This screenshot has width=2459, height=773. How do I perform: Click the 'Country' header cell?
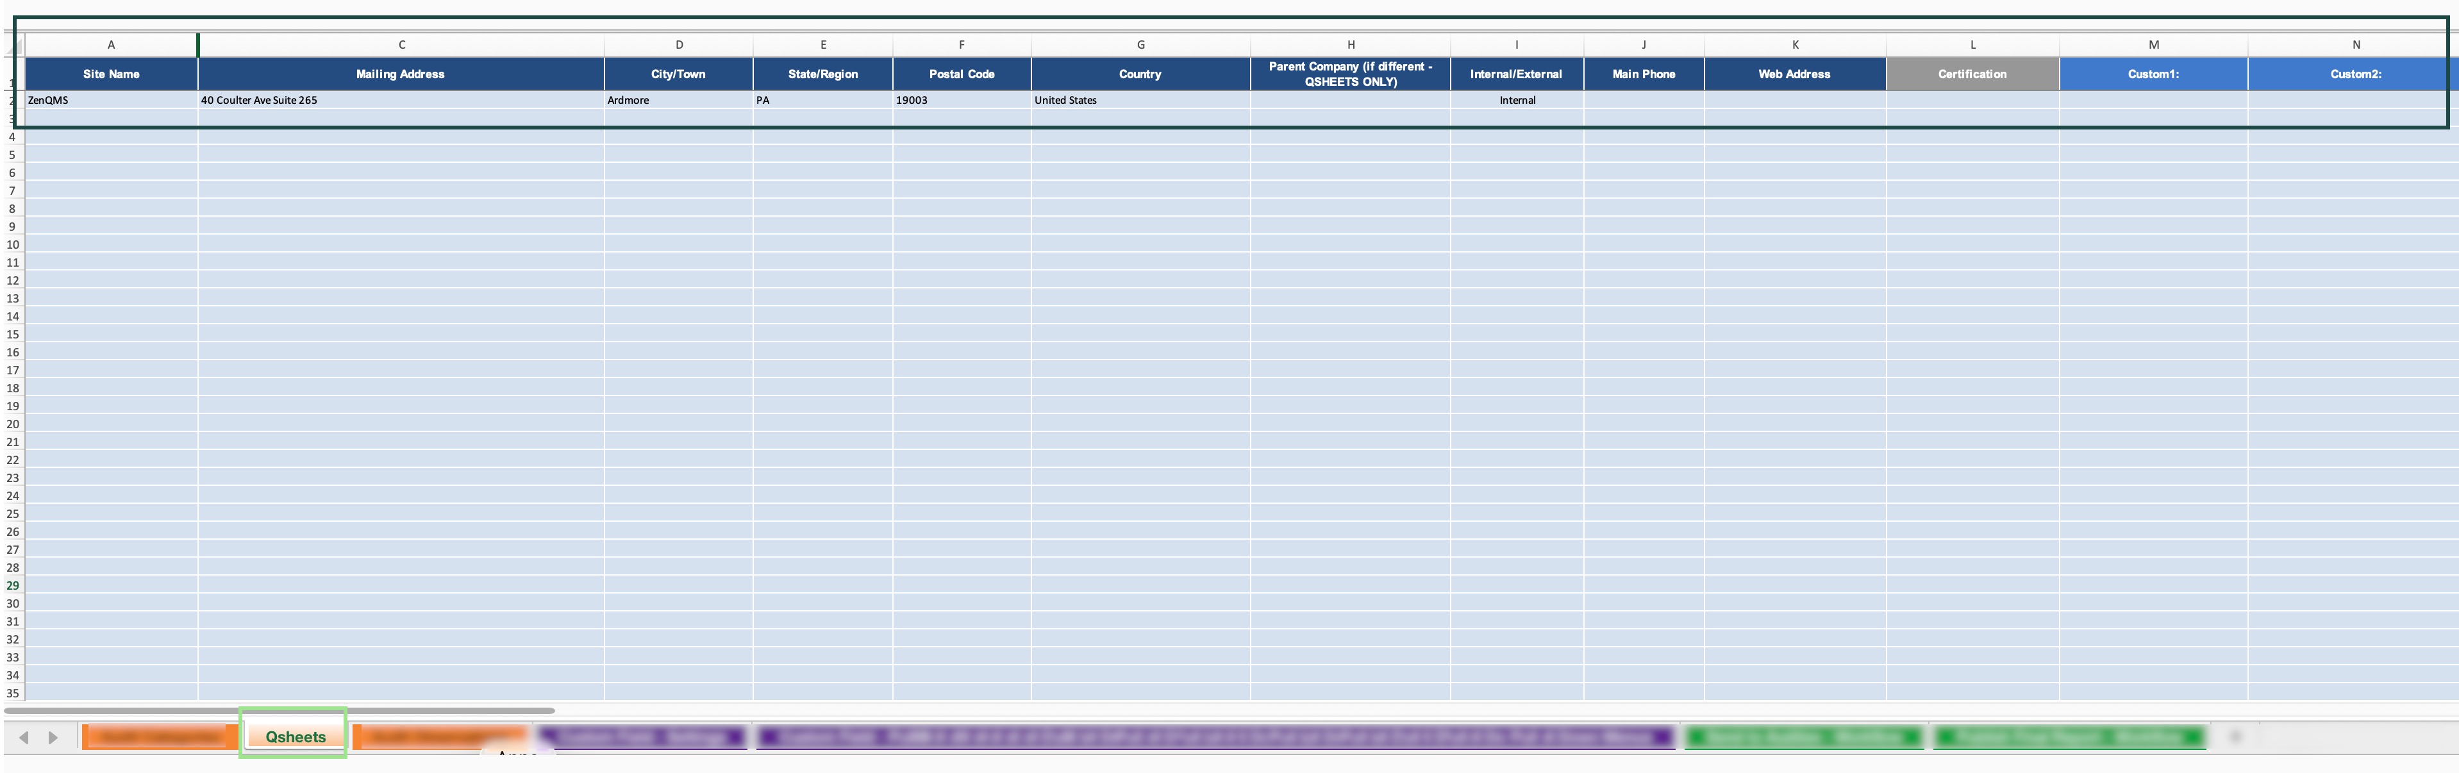pos(1141,74)
